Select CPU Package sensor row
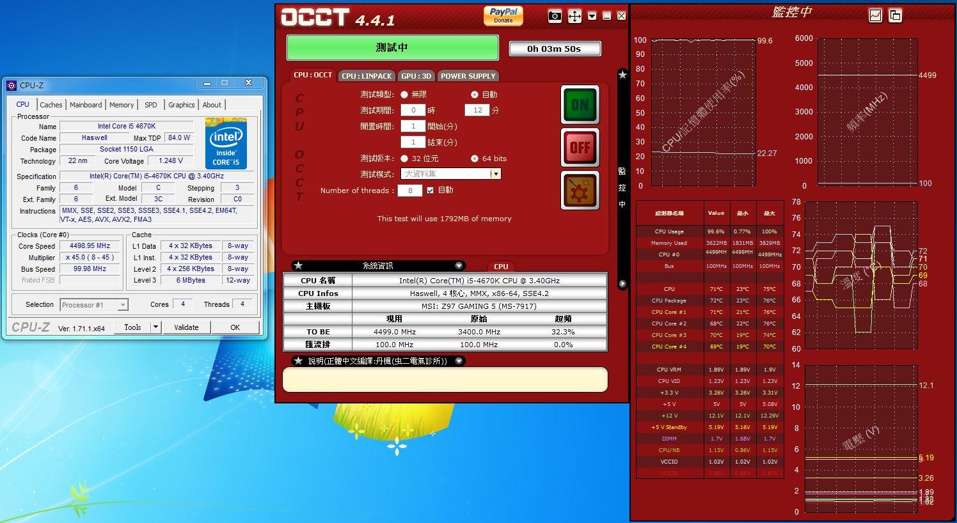 (710, 301)
